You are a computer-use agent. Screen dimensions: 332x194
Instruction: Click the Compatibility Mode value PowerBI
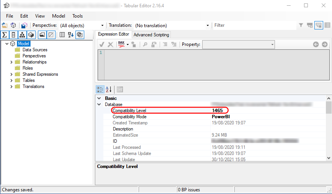[x=221, y=117]
